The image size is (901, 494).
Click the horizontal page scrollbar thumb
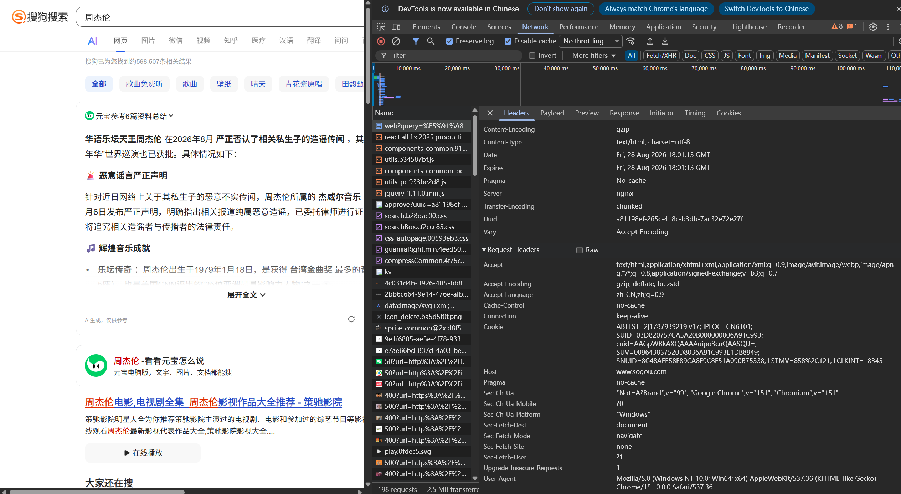(97, 492)
